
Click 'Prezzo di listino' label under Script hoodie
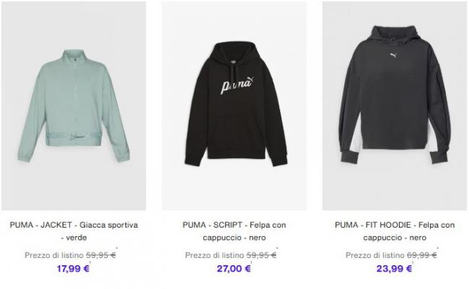(214, 255)
